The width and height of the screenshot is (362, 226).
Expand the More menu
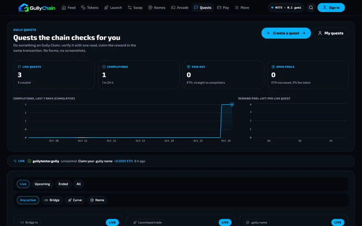click(x=242, y=8)
